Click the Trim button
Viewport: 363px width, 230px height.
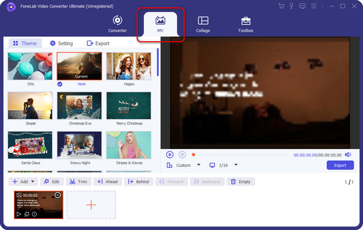tap(79, 182)
